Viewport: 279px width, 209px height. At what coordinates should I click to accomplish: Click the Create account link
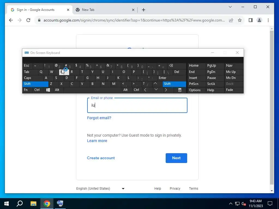tap(101, 158)
